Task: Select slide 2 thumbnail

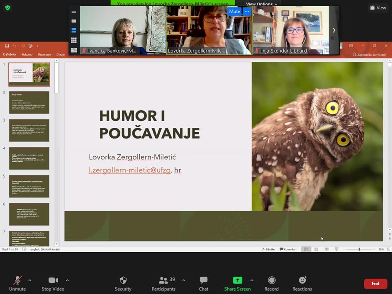Action: point(29,102)
